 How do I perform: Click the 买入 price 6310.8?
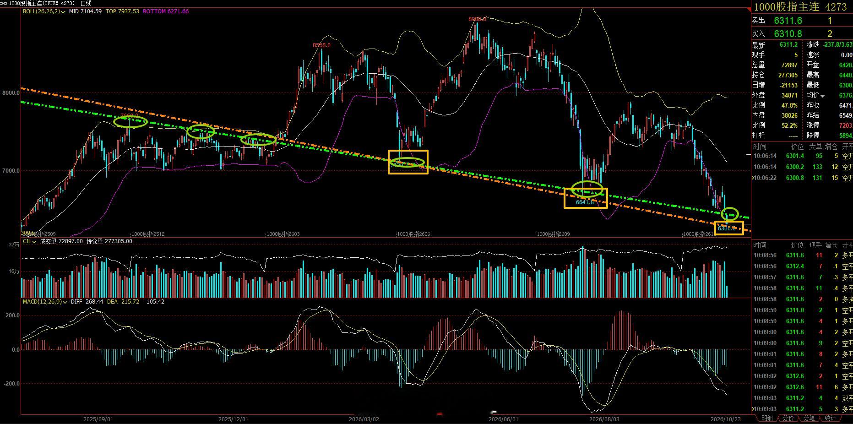(788, 33)
